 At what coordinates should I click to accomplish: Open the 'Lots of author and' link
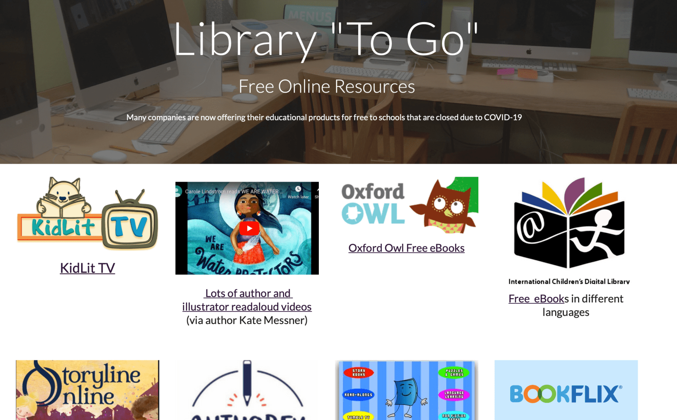(248, 293)
